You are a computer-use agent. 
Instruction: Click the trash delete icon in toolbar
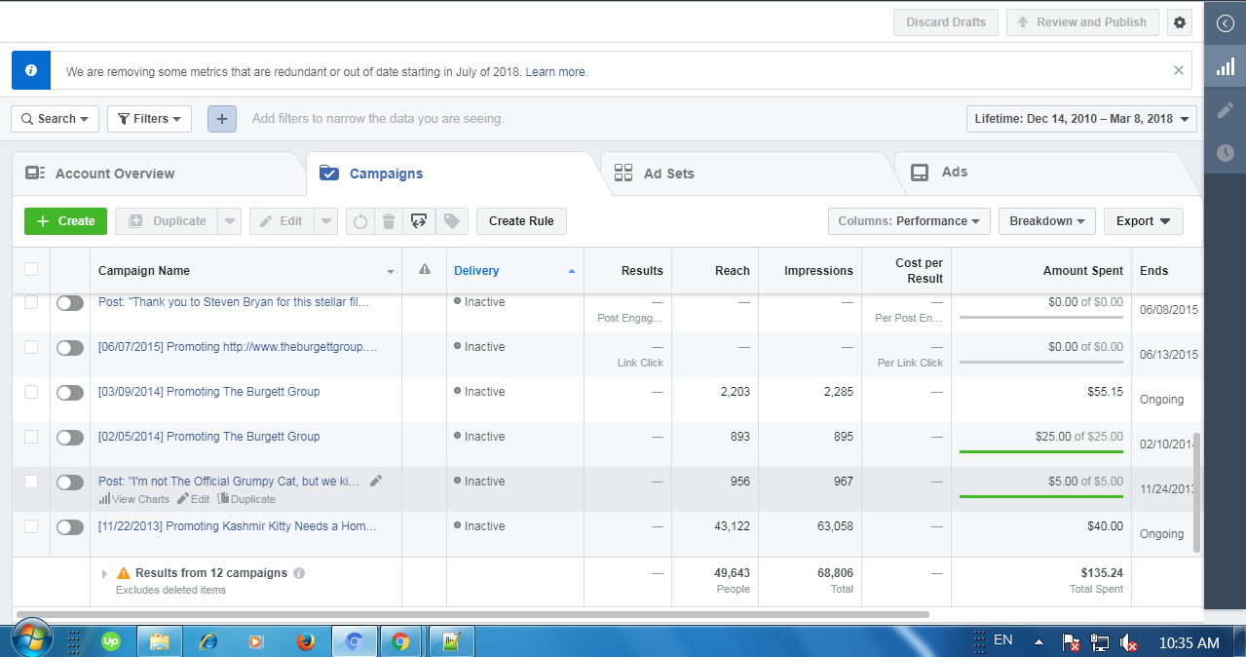pyautogui.click(x=389, y=221)
